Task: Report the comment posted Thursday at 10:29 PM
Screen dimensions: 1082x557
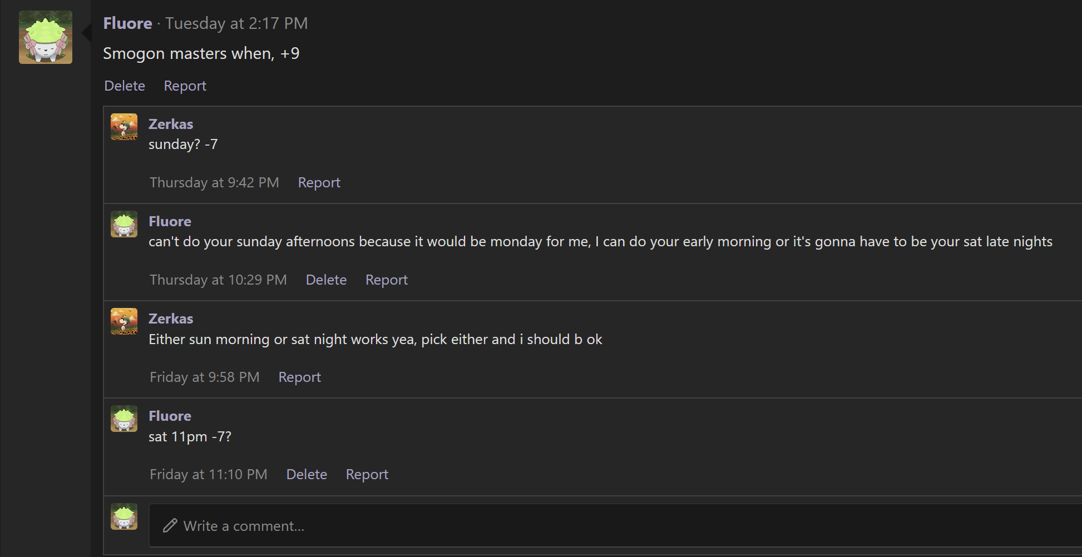Action: click(x=386, y=280)
